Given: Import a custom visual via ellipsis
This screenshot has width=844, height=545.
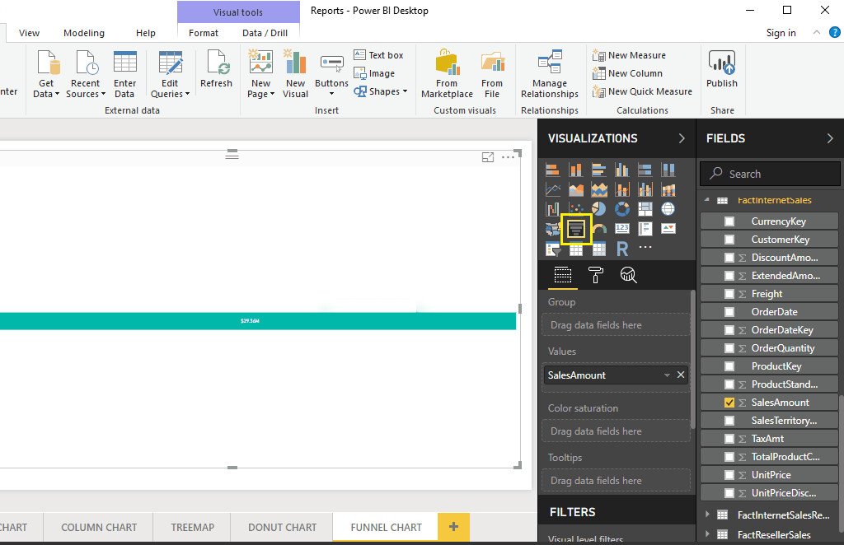Looking at the screenshot, I should tap(645, 247).
